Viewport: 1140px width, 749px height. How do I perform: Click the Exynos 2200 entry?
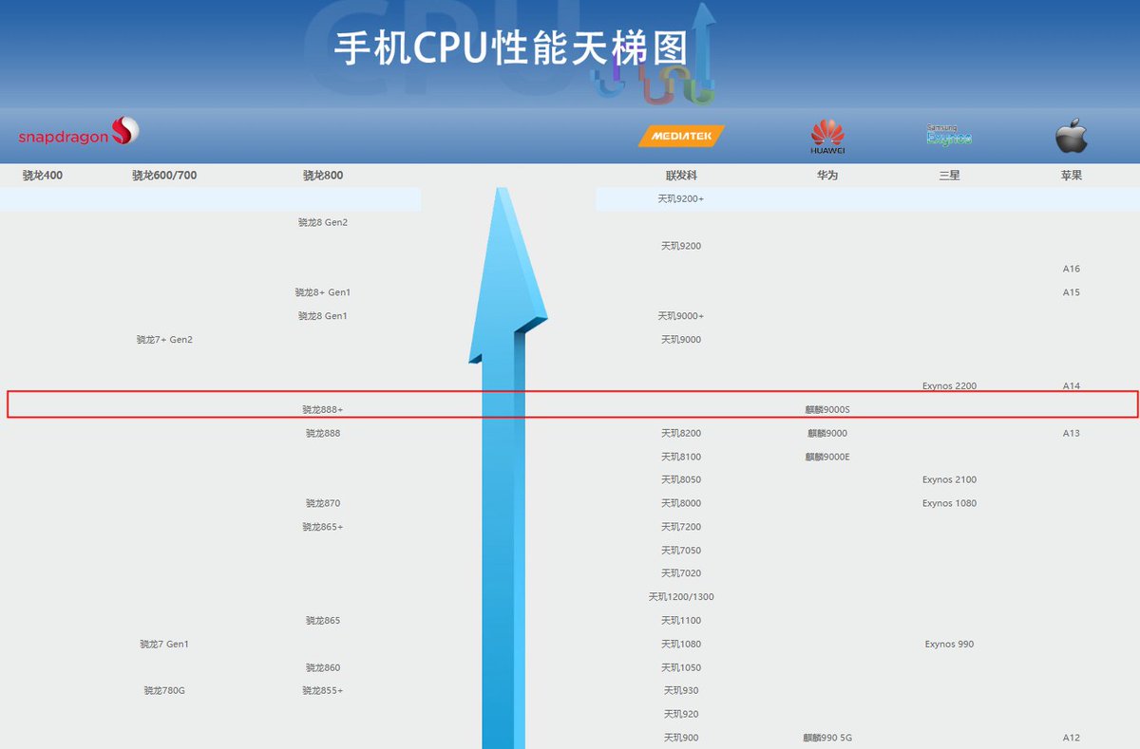coord(949,386)
